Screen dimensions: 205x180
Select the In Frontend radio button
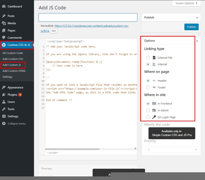coord(148,104)
